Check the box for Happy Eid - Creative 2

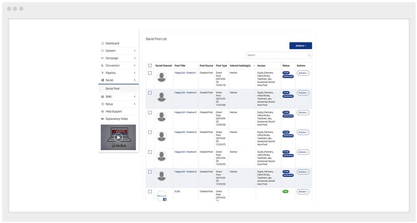pos(150,93)
